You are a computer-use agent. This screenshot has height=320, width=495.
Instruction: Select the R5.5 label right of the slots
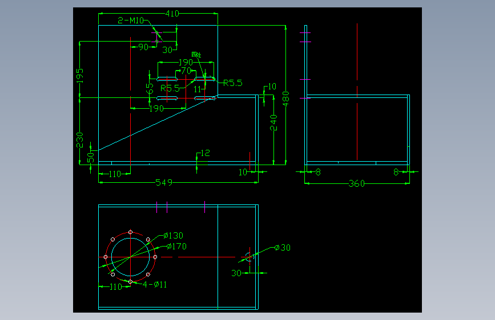pos(233,83)
